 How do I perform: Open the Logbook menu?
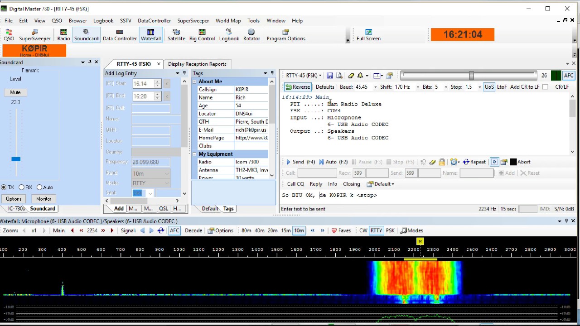[103, 21]
